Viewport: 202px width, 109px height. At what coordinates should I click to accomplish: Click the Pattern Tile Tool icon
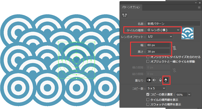click(x=124, y=15)
